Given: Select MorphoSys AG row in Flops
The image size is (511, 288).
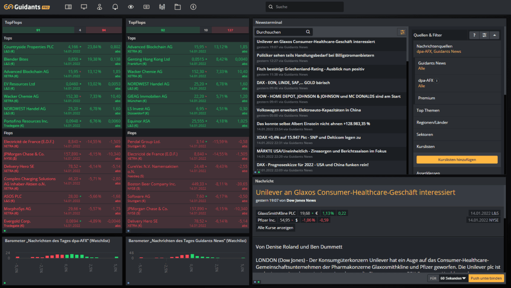Looking at the screenshot, I should (x=62, y=210).
